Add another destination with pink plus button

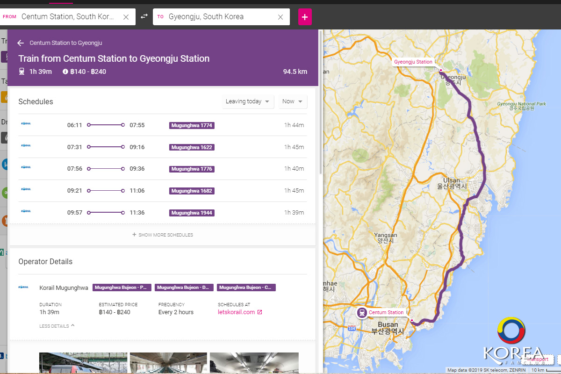305,17
